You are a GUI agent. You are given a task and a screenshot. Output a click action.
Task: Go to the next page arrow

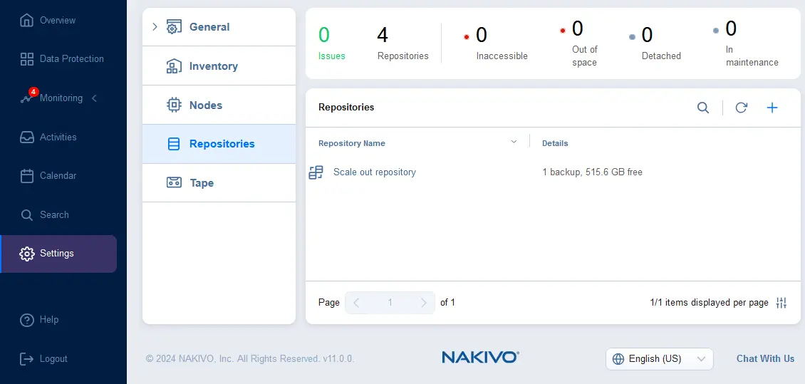coord(424,303)
